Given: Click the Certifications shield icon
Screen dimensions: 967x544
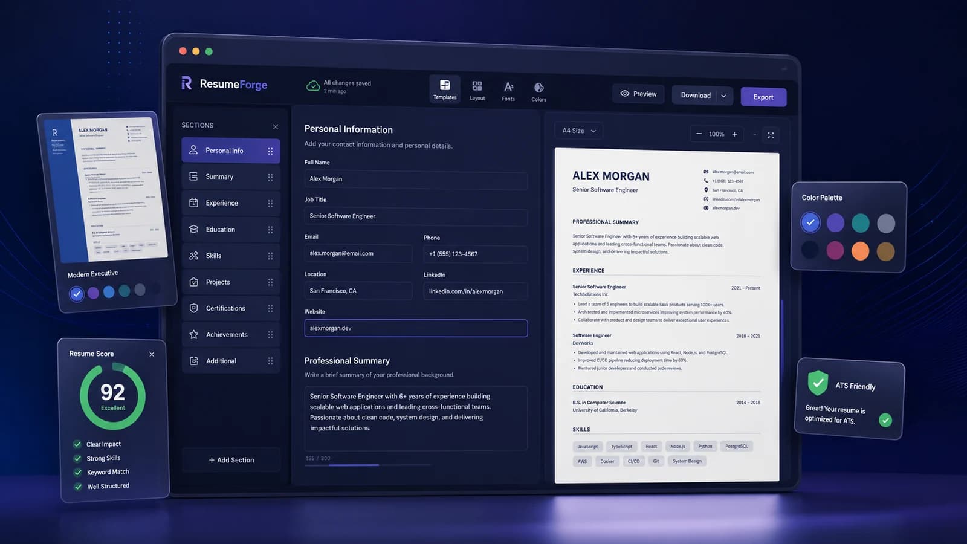Looking at the screenshot, I should [x=193, y=308].
